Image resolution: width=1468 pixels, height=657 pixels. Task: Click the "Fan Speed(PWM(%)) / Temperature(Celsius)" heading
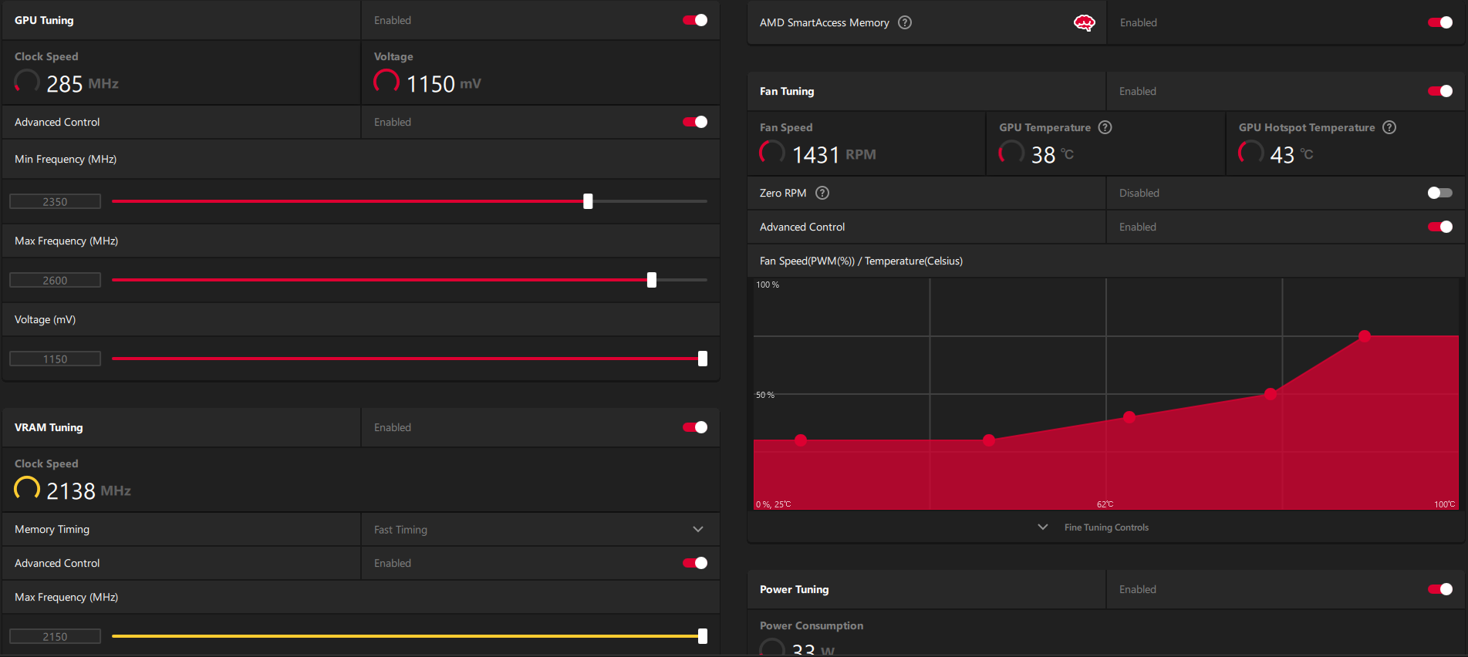click(x=861, y=261)
